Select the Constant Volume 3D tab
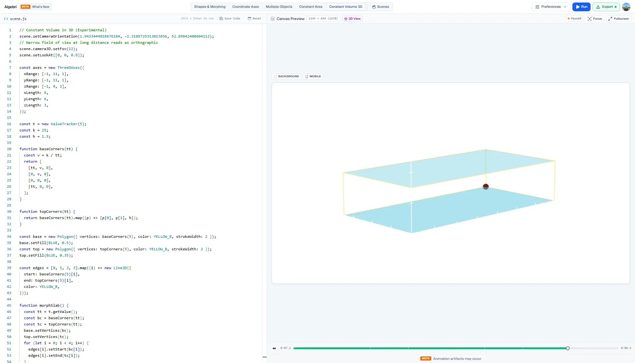This screenshot has width=635, height=363. [x=346, y=7]
